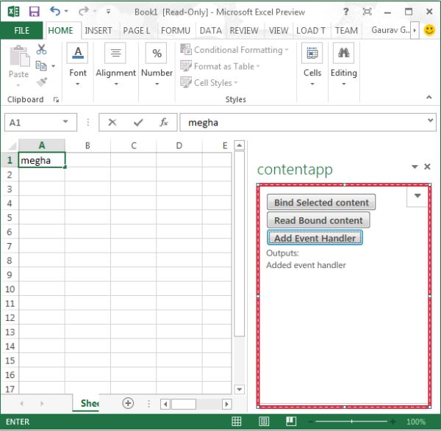Add a new sheet with plus icon
Image resolution: width=441 pixels, height=431 pixels.
pyautogui.click(x=128, y=403)
